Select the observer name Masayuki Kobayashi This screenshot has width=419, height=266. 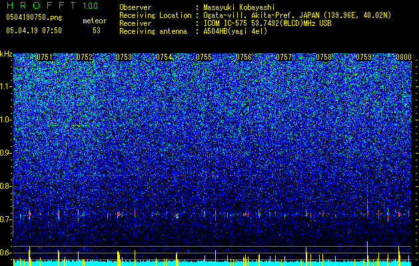click(239, 7)
